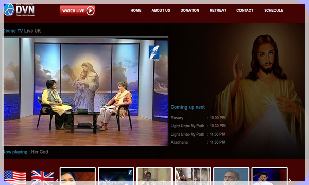Click the Watch Live button

(x=77, y=11)
